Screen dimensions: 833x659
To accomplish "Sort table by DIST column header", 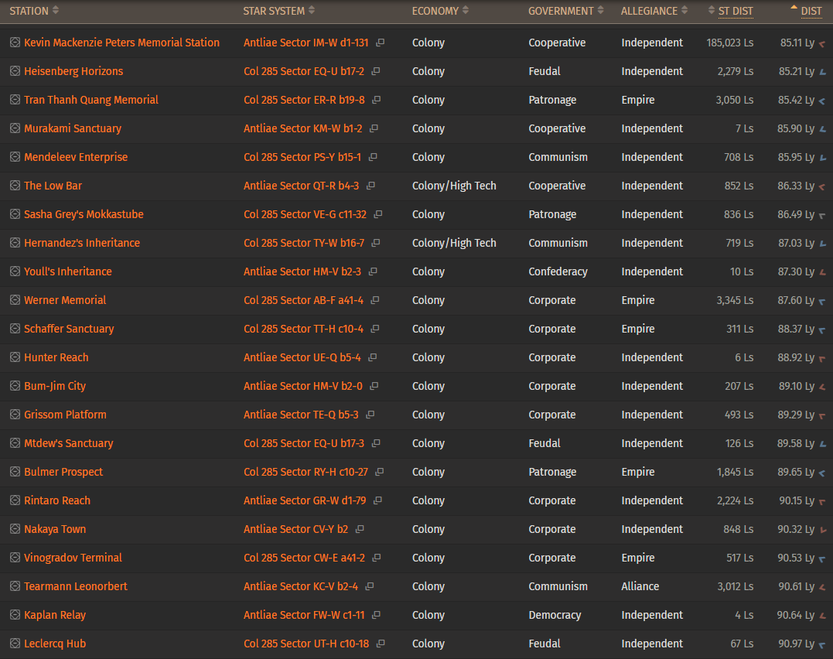I will [807, 11].
